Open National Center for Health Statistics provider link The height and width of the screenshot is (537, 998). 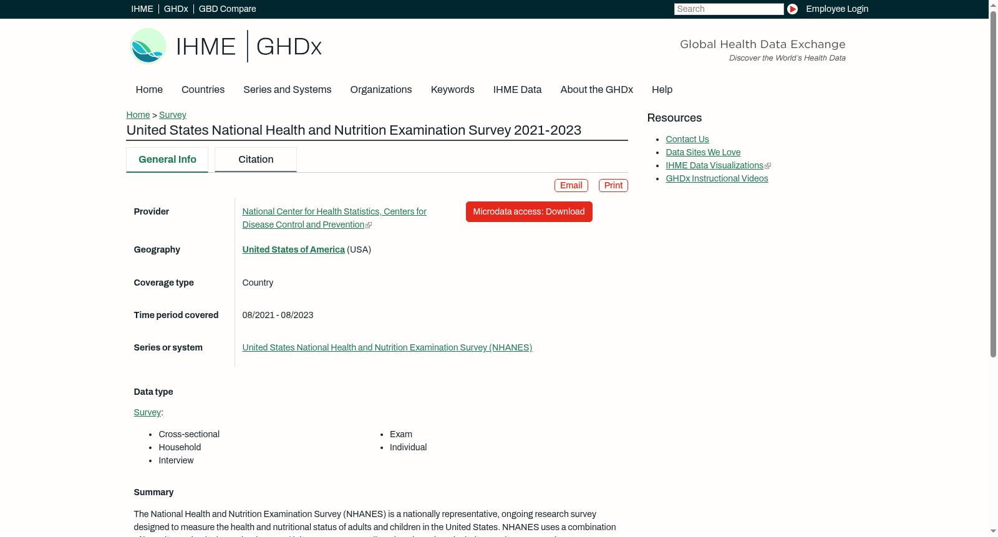tap(334, 218)
